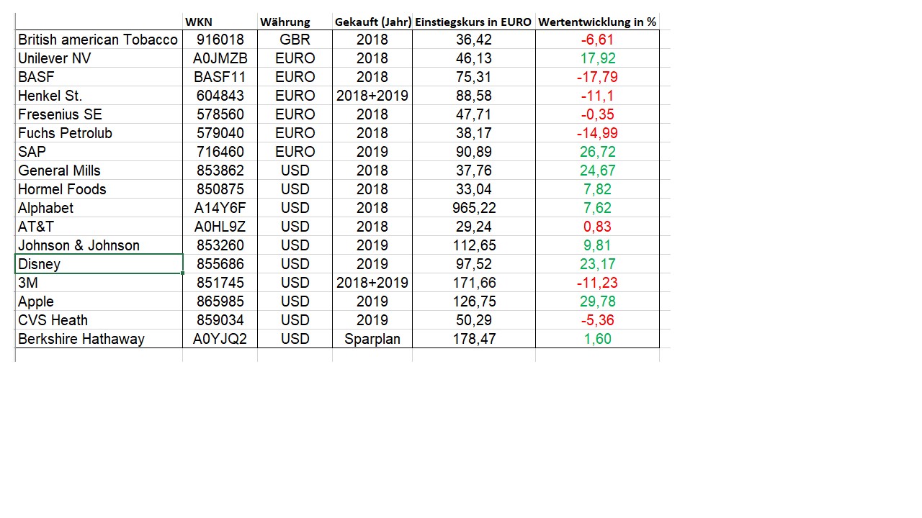Click the WKN column header
The height and width of the screenshot is (518, 922).
199,22
